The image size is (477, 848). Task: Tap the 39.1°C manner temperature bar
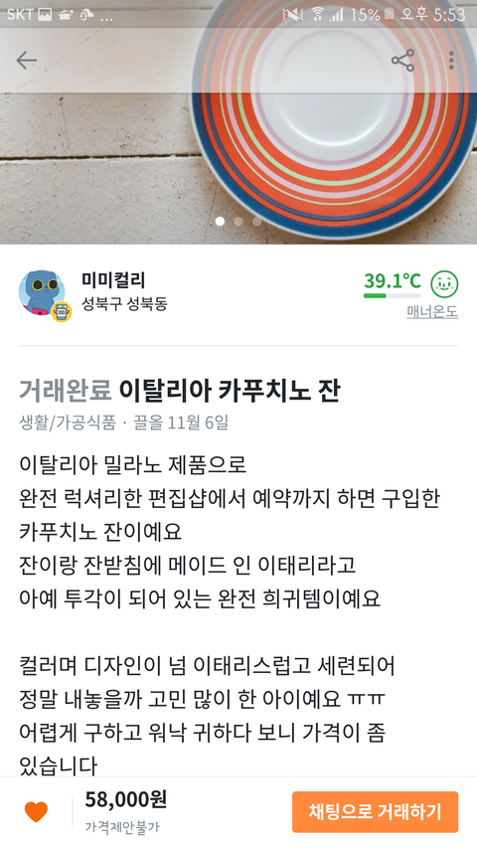[393, 296]
